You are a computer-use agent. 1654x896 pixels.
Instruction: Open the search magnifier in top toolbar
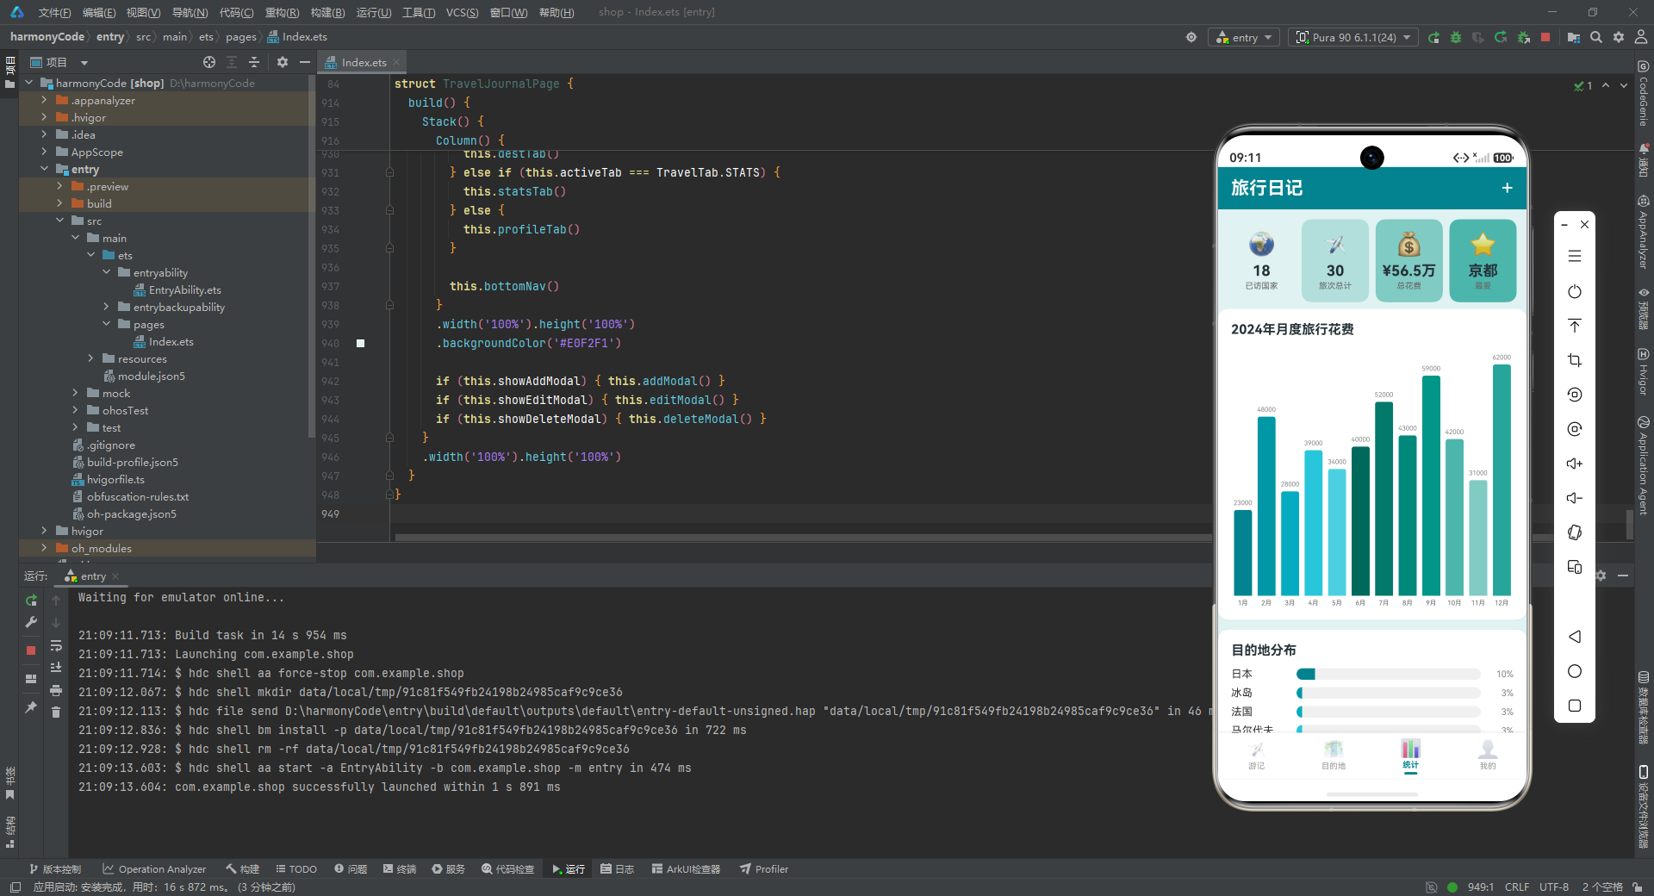tap(1596, 37)
